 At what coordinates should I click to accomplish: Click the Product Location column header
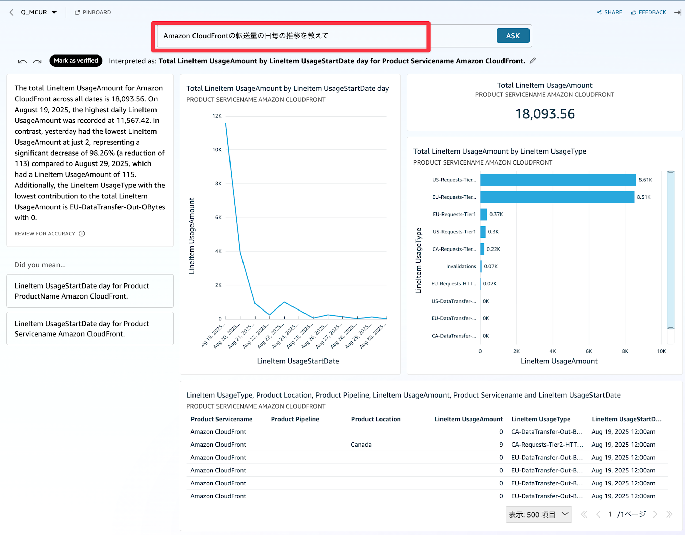pyautogui.click(x=376, y=419)
